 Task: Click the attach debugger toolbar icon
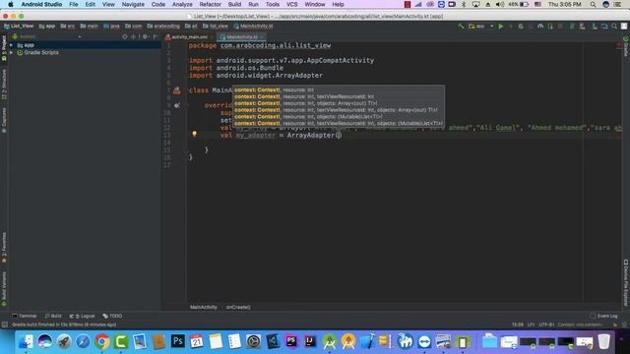point(550,27)
